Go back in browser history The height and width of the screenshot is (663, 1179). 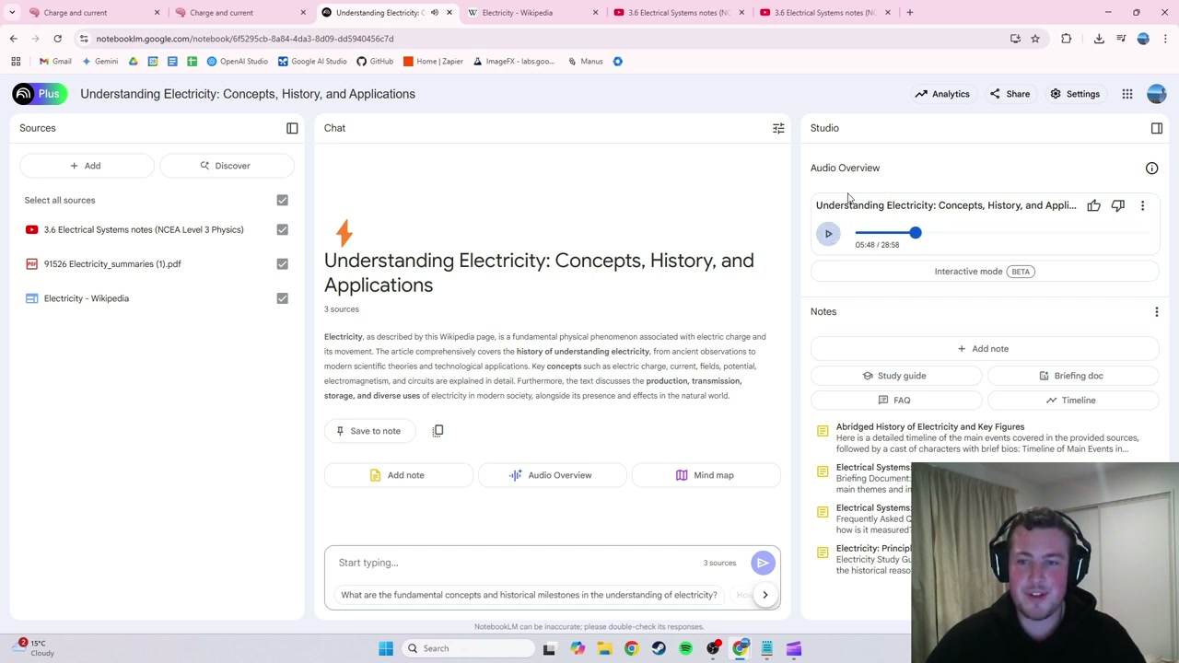13,39
